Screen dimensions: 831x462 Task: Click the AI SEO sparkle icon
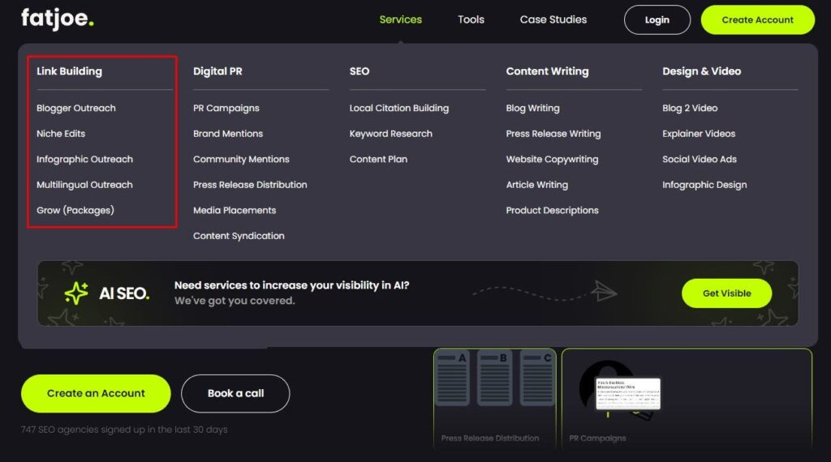pos(76,293)
